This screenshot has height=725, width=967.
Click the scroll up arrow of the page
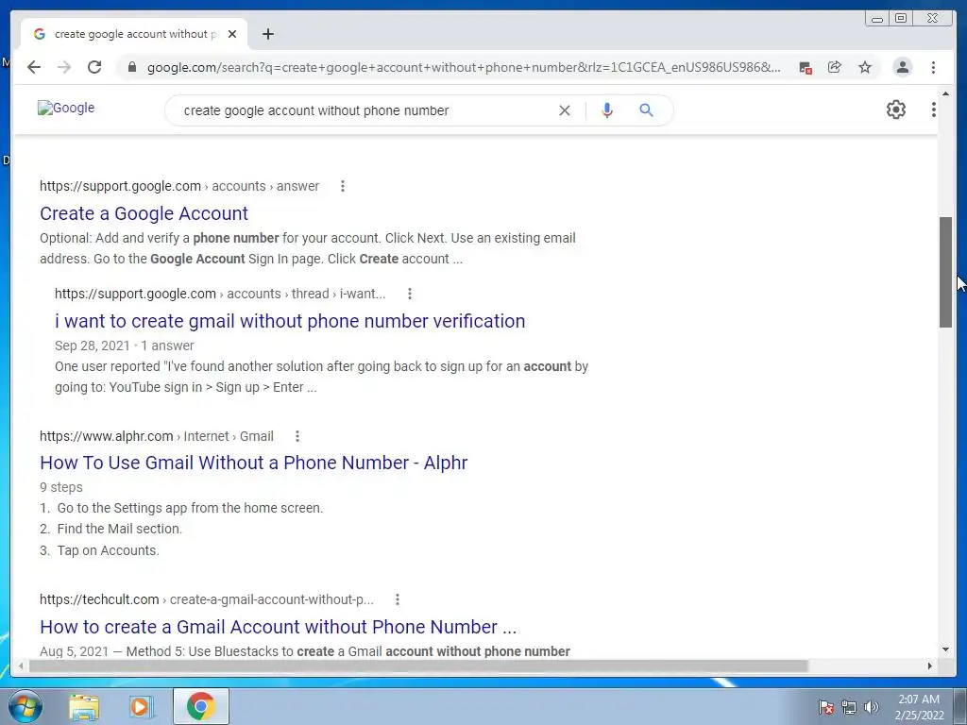pos(945,93)
